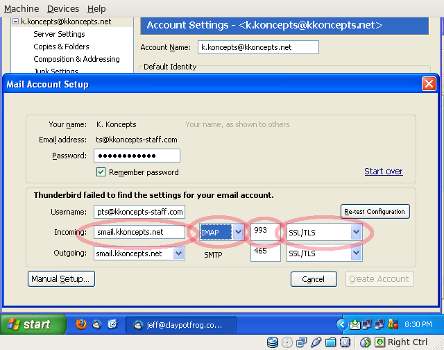Click the first network connection tray icon
The width and height of the screenshot is (444, 350).
367,324
